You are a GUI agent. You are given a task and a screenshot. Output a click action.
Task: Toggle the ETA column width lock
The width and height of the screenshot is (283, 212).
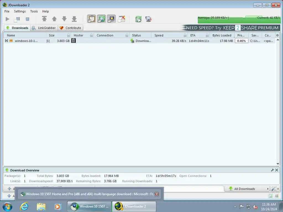(207, 35)
